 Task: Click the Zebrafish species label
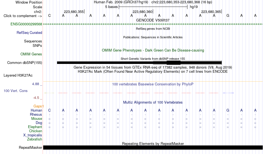click(35, 139)
